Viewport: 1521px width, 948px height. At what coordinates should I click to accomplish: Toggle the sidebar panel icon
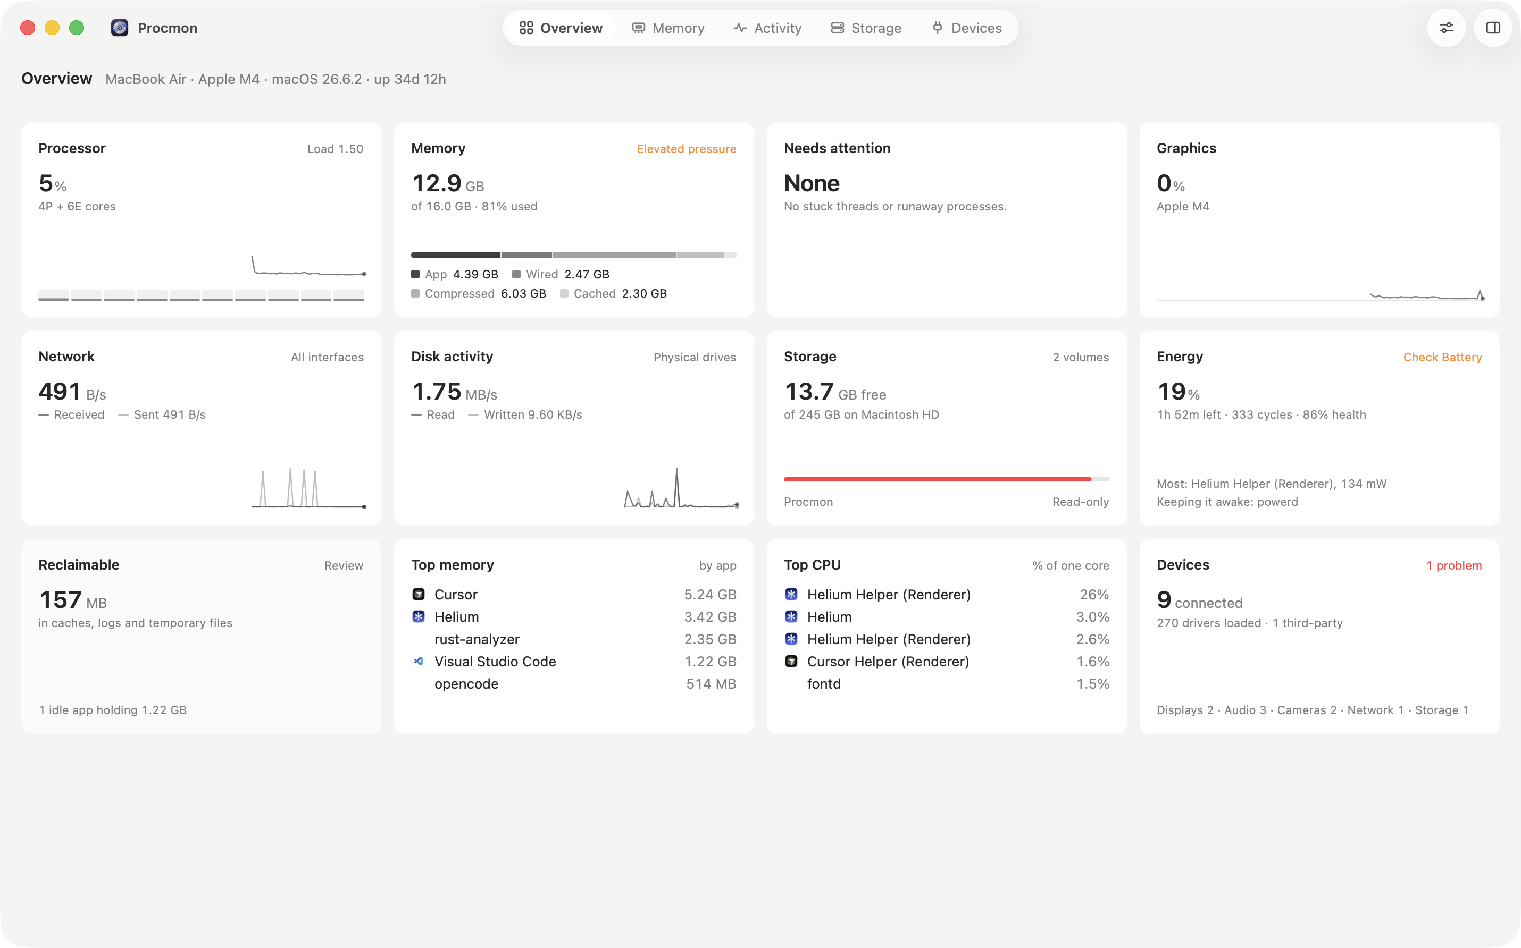(1493, 28)
